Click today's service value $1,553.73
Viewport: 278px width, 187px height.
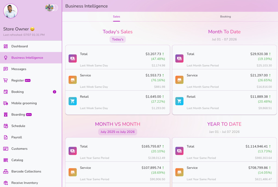tap(153, 75)
